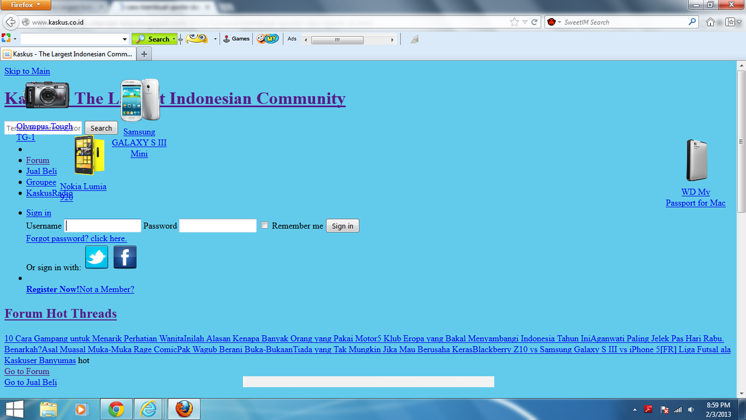Open the Windows Start button
Screen dimensions: 746x420
pyautogui.click(x=14, y=409)
